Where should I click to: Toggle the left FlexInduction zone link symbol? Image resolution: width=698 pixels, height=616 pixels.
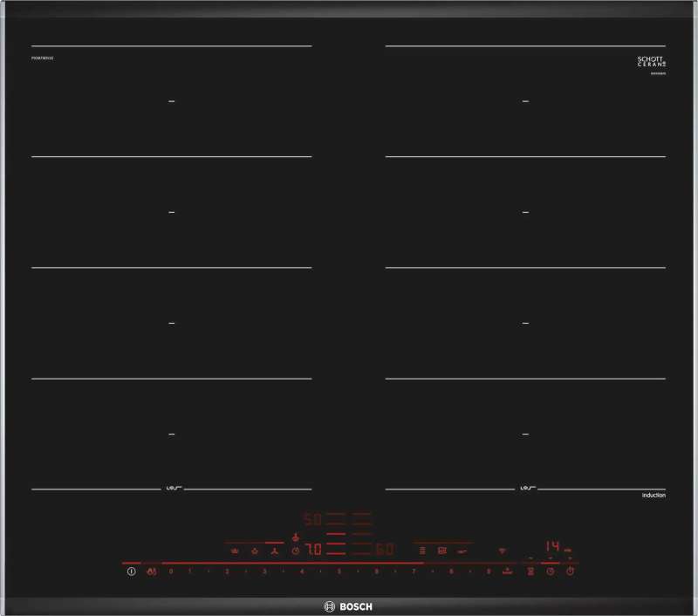click(172, 488)
